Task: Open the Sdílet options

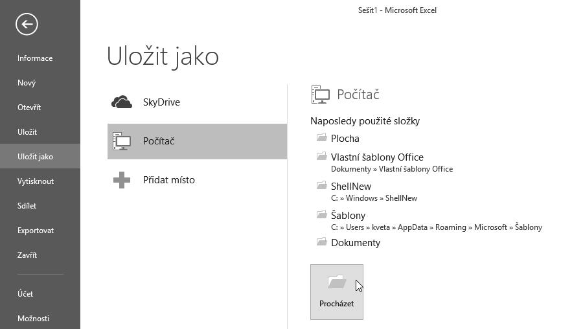Action: click(27, 206)
